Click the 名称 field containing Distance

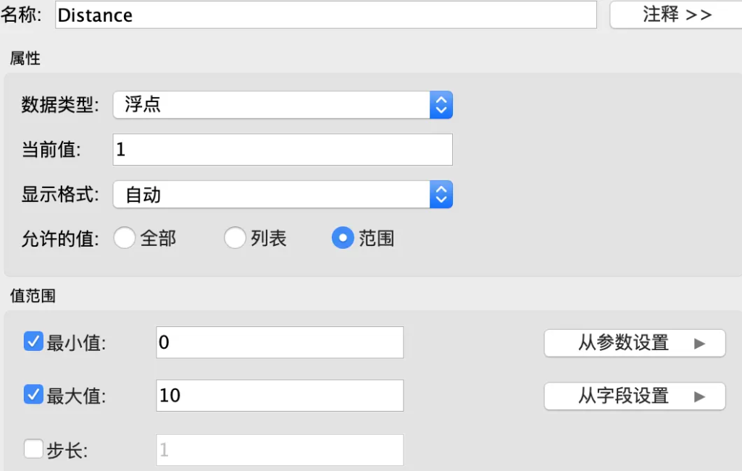point(325,15)
